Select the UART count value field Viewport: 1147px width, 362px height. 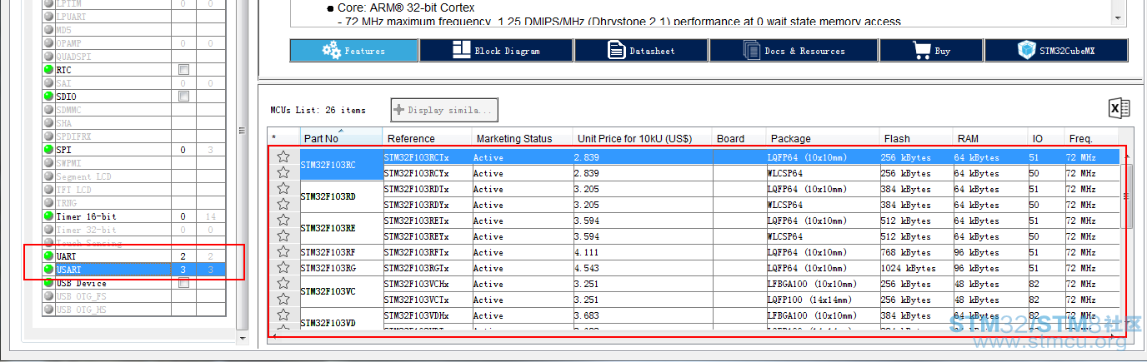183,256
